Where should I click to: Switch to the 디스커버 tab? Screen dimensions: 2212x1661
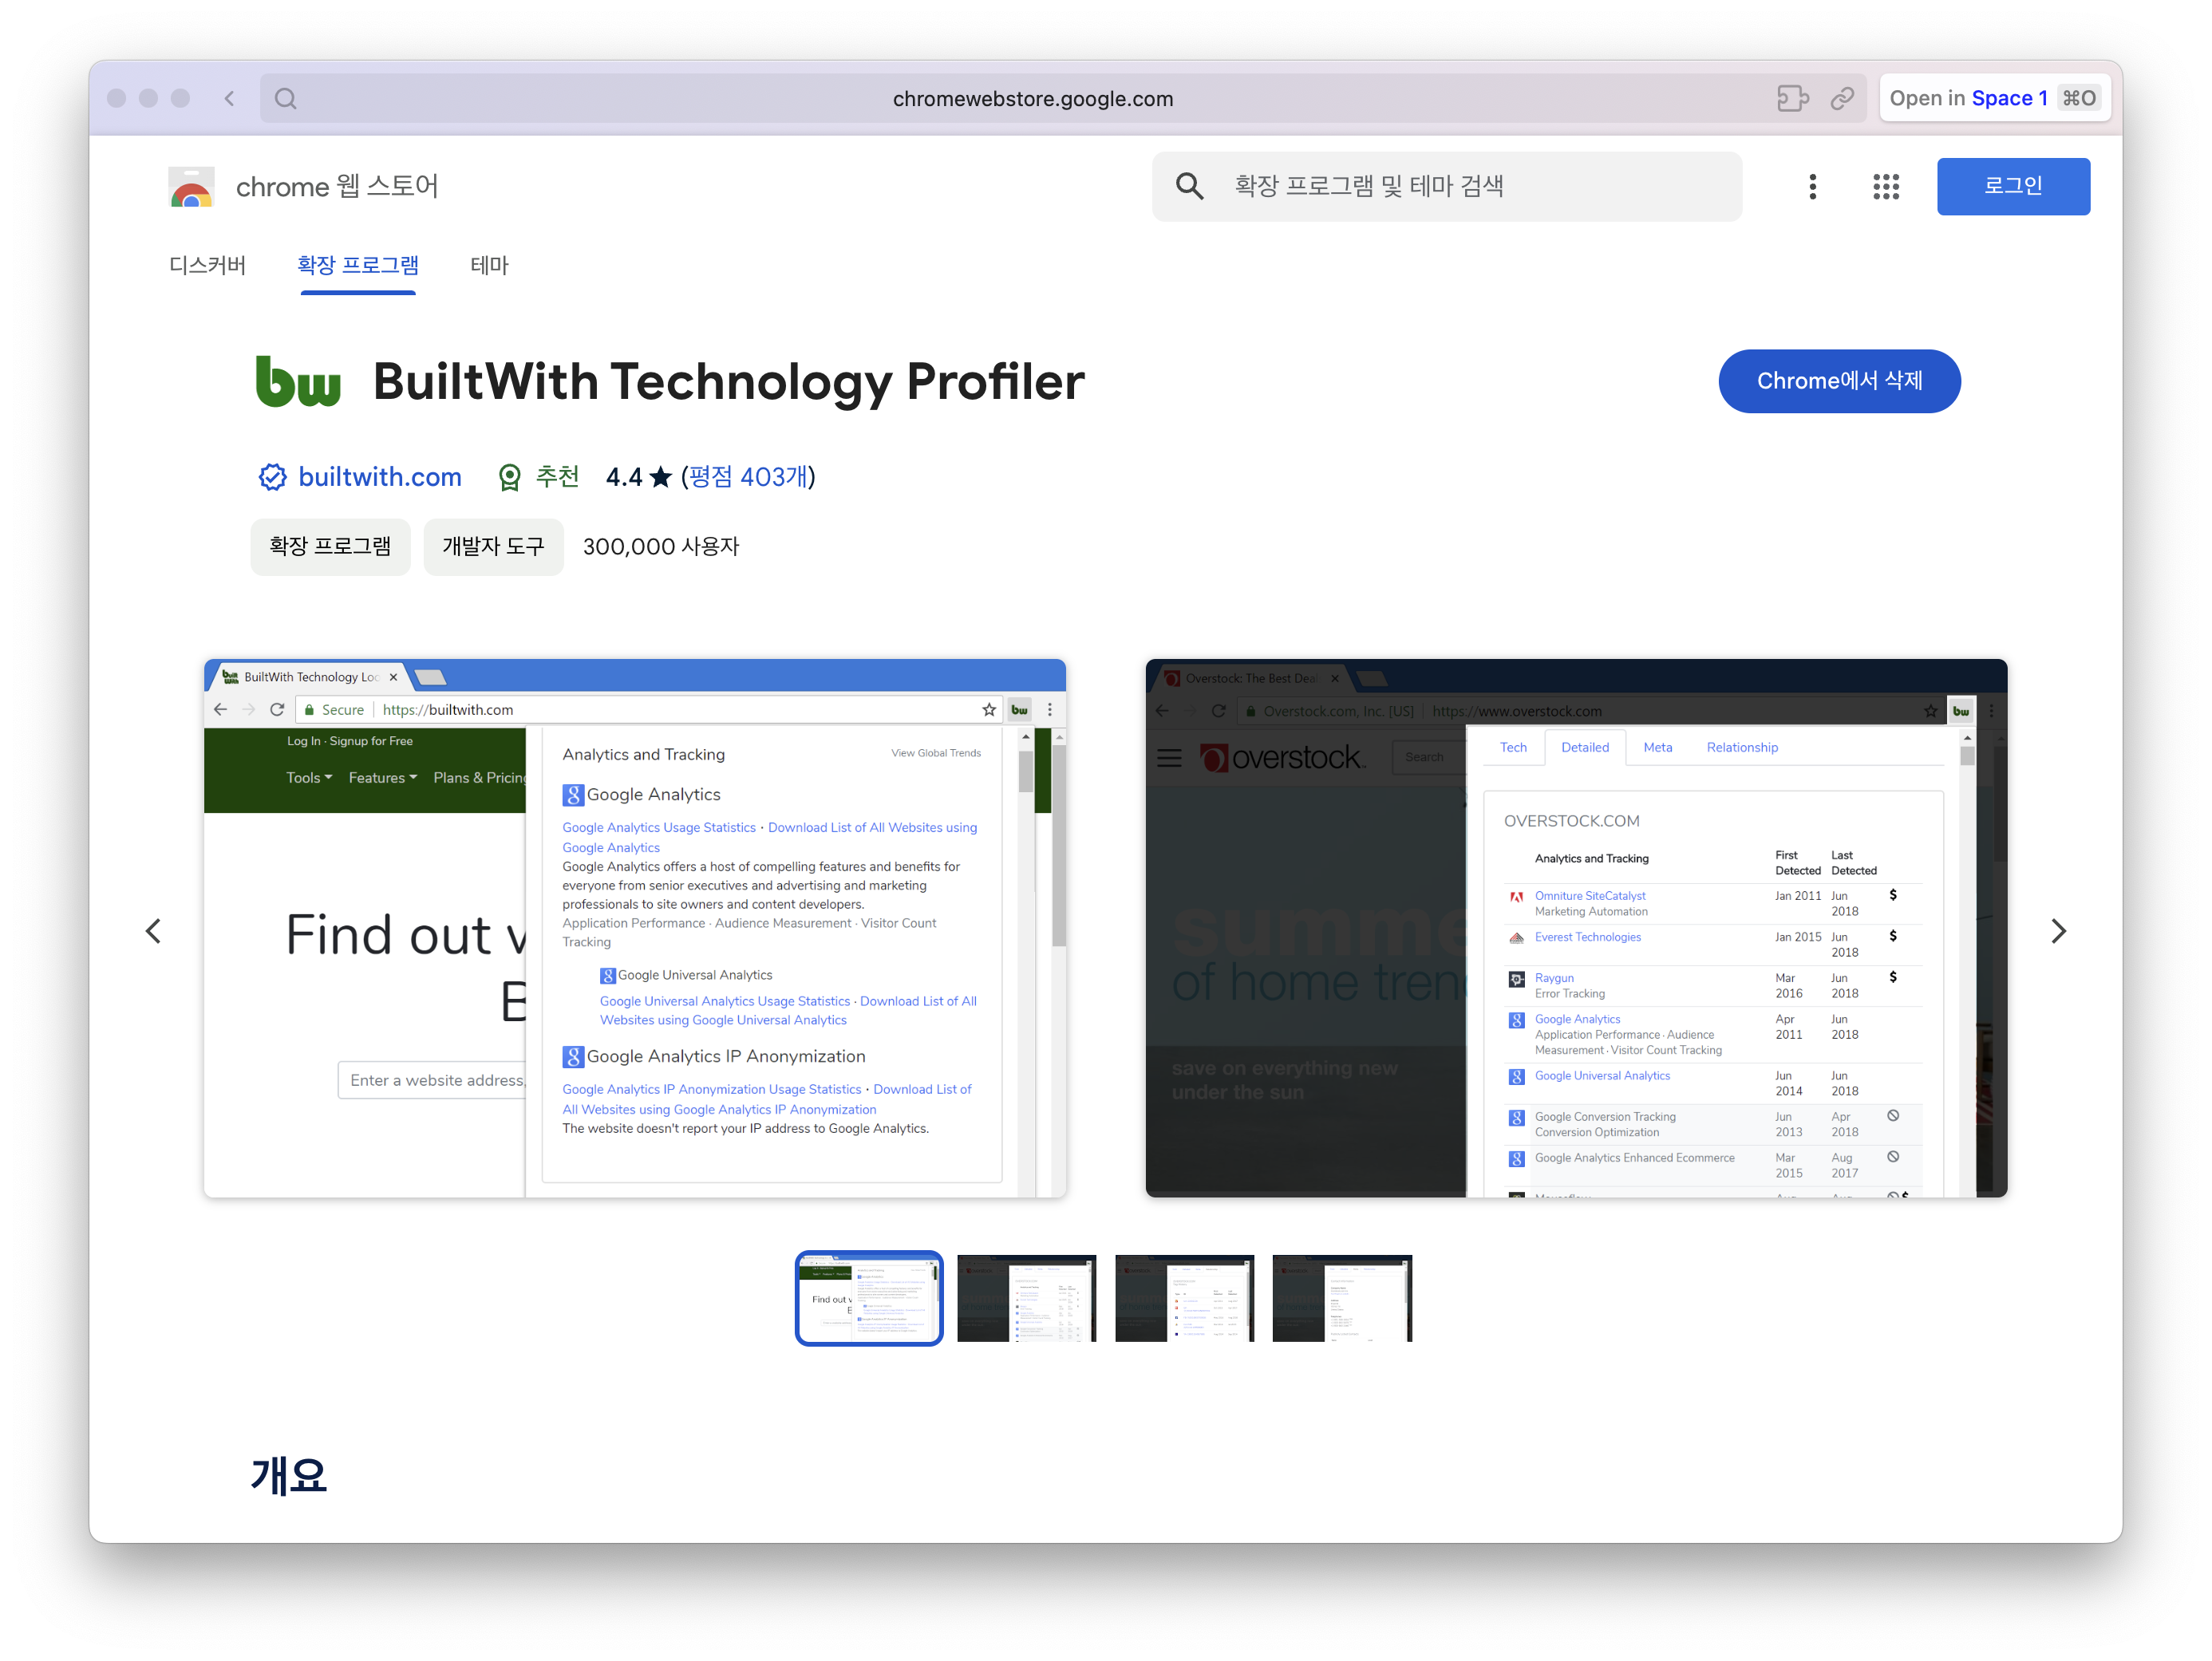point(207,265)
